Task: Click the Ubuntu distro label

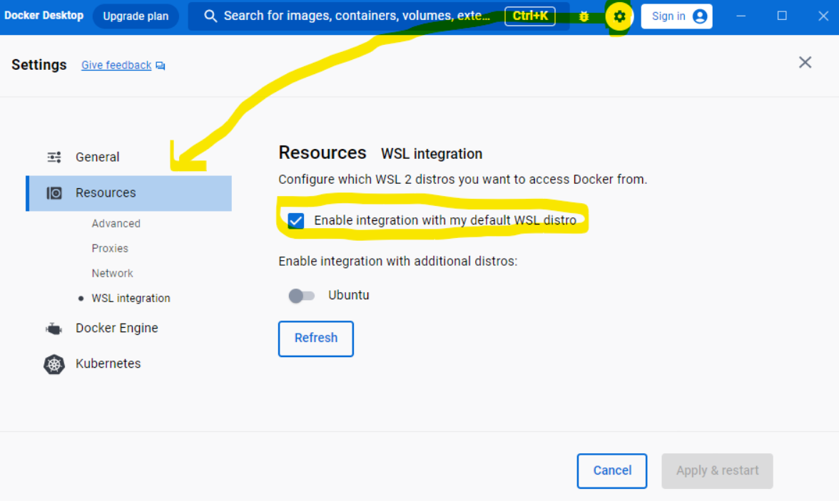Action: (x=348, y=295)
